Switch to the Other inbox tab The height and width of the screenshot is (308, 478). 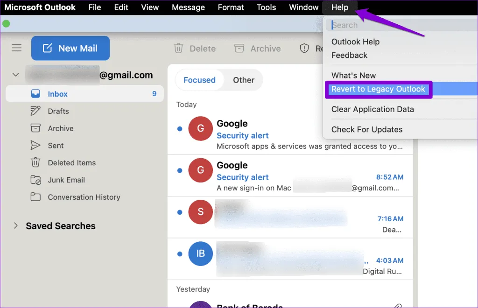point(244,80)
